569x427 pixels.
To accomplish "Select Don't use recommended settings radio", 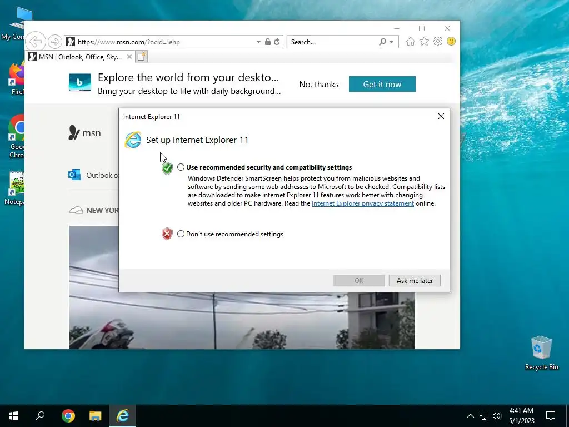I will pos(181,234).
